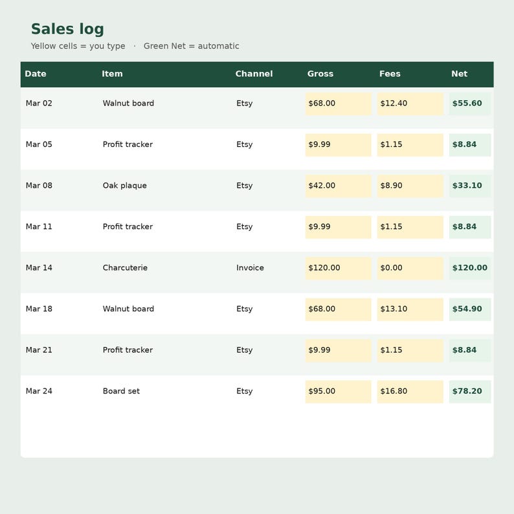Click the Mar 11 date cell

[x=39, y=227]
